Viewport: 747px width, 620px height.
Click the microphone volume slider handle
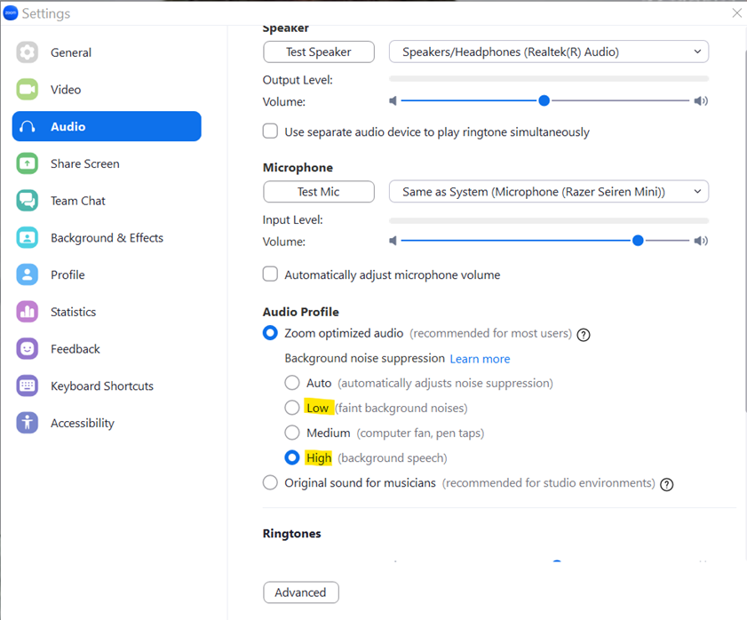tap(638, 241)
